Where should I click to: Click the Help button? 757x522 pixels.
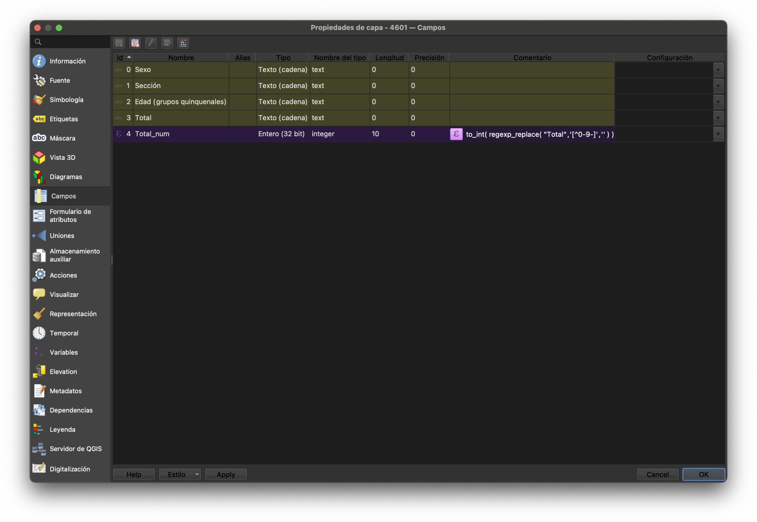click(134, 474)
